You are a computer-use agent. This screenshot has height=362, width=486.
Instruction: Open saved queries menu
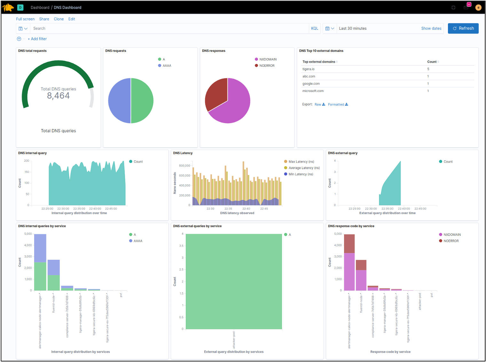pos(23,28)
